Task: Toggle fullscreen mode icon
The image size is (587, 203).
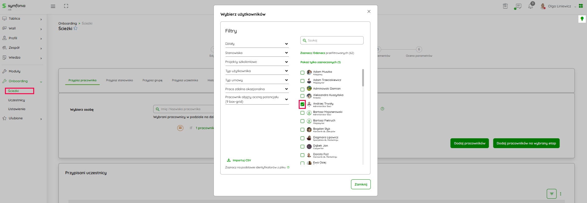Action: click(66, 6)
